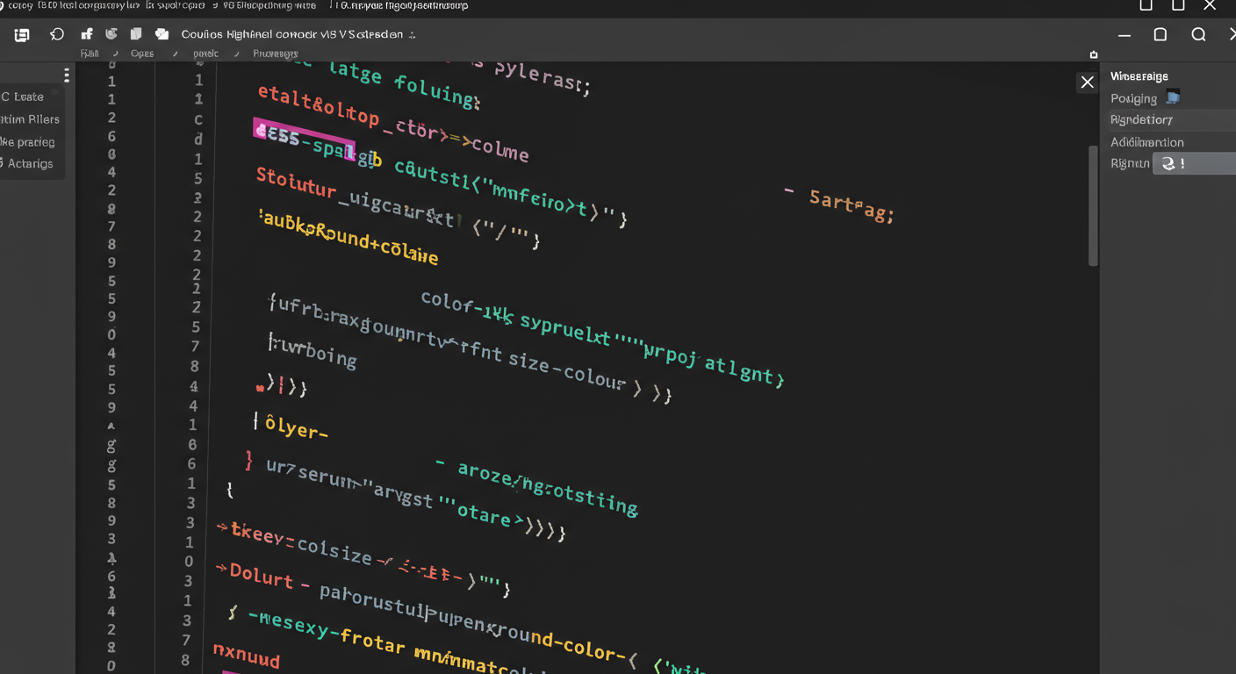Open the three-dot menu on the left sidebar
This screenshot has height=674, width=1236.
click(66, 75)
